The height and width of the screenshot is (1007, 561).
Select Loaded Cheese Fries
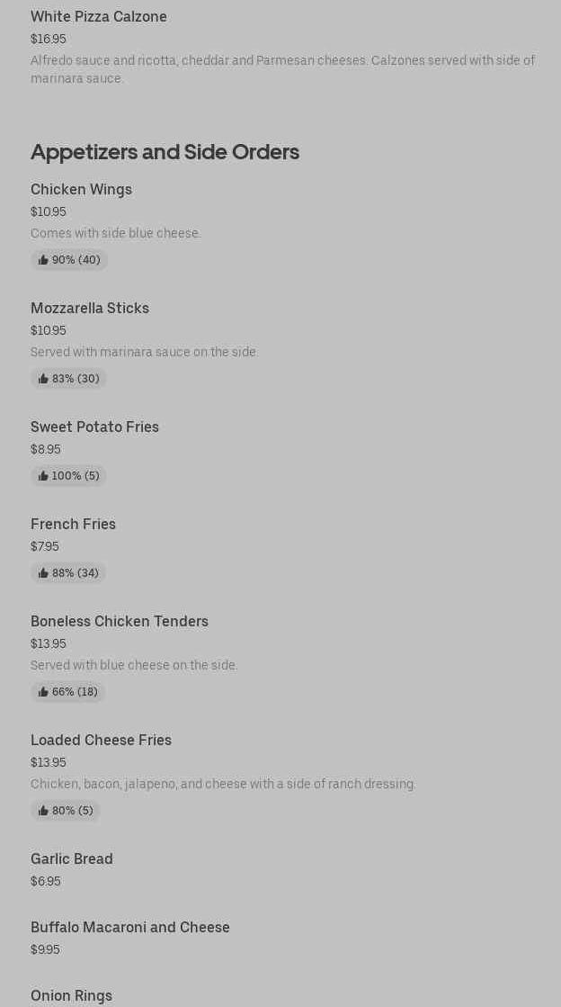tap(101, 740)
